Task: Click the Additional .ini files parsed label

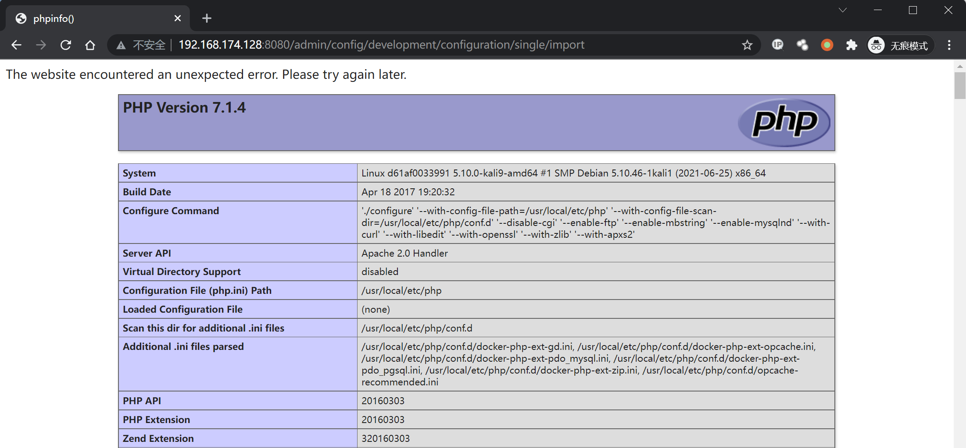Action: pos(183,346)
